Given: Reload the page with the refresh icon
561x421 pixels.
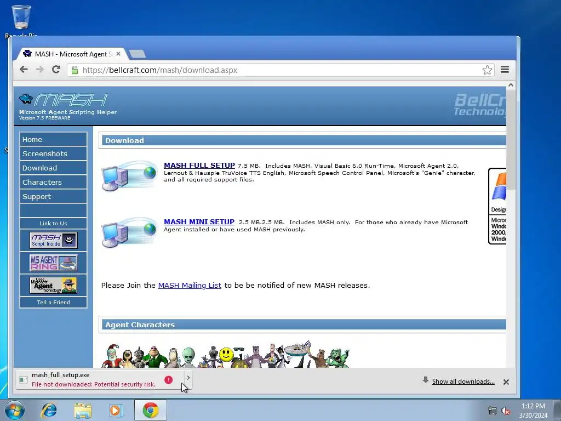Looking at the screenshot, I should coord(56,70).
